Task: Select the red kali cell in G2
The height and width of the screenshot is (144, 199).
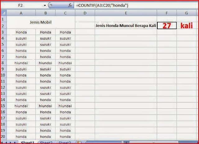Action: (x=187, y=25)
